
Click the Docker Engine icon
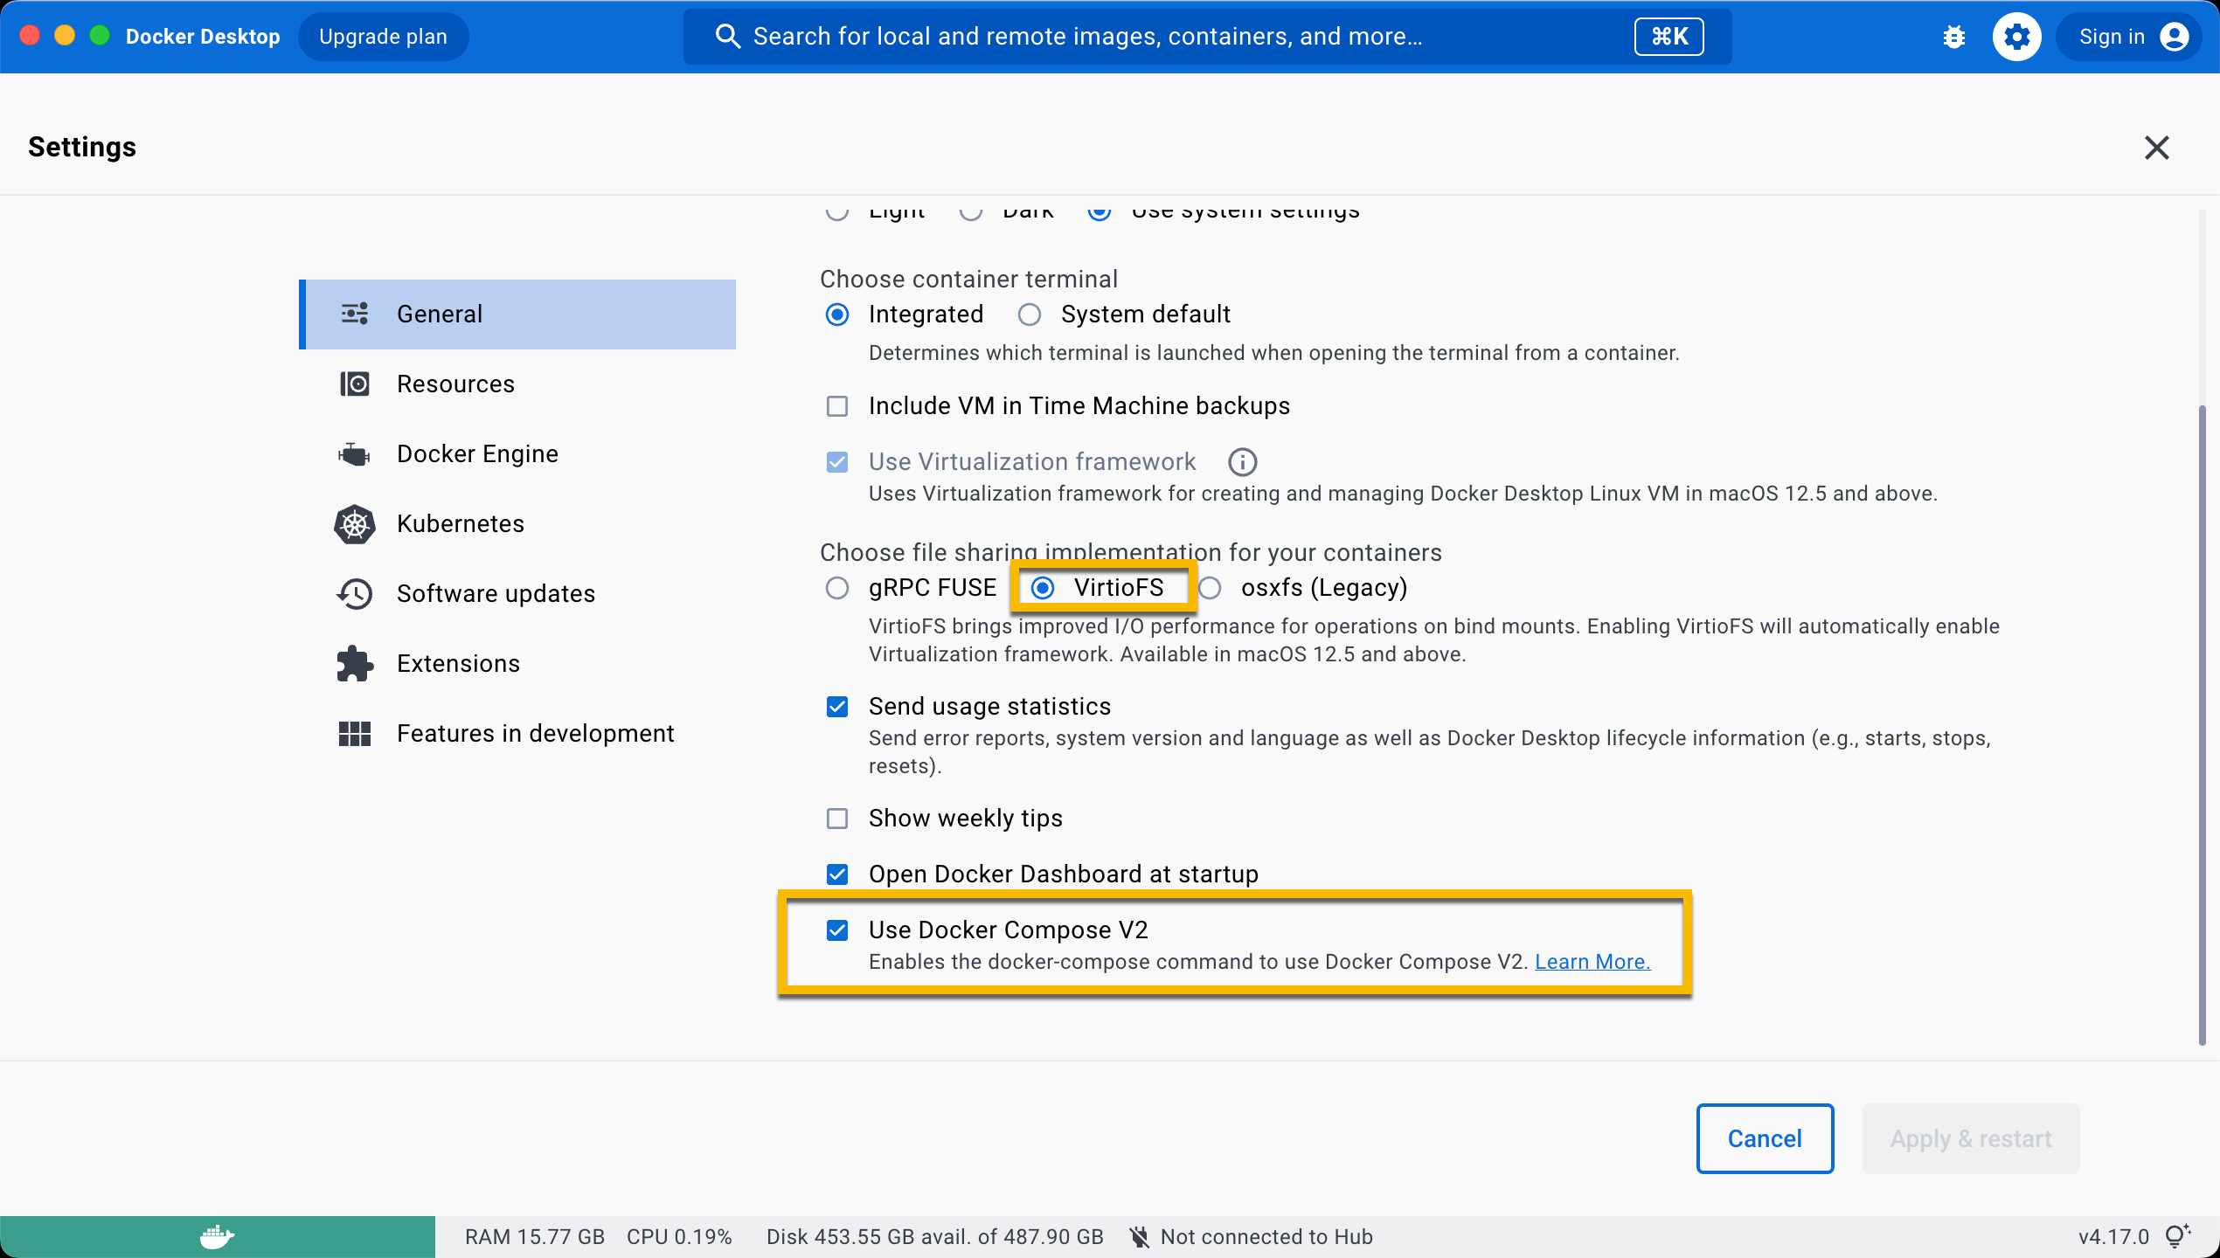(x=355, y=453)
